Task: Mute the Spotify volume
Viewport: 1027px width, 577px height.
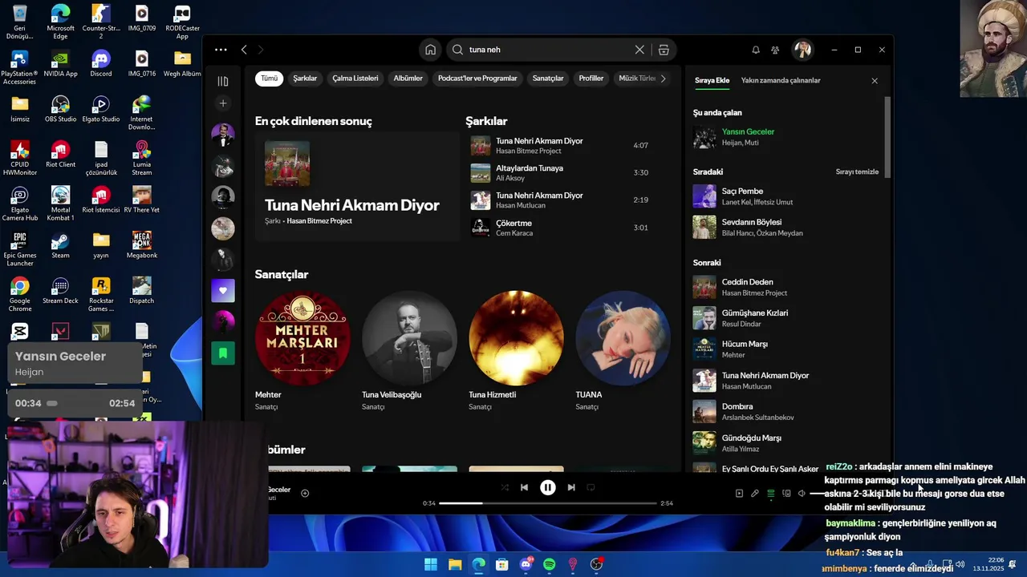Action: tap(802, 494)
